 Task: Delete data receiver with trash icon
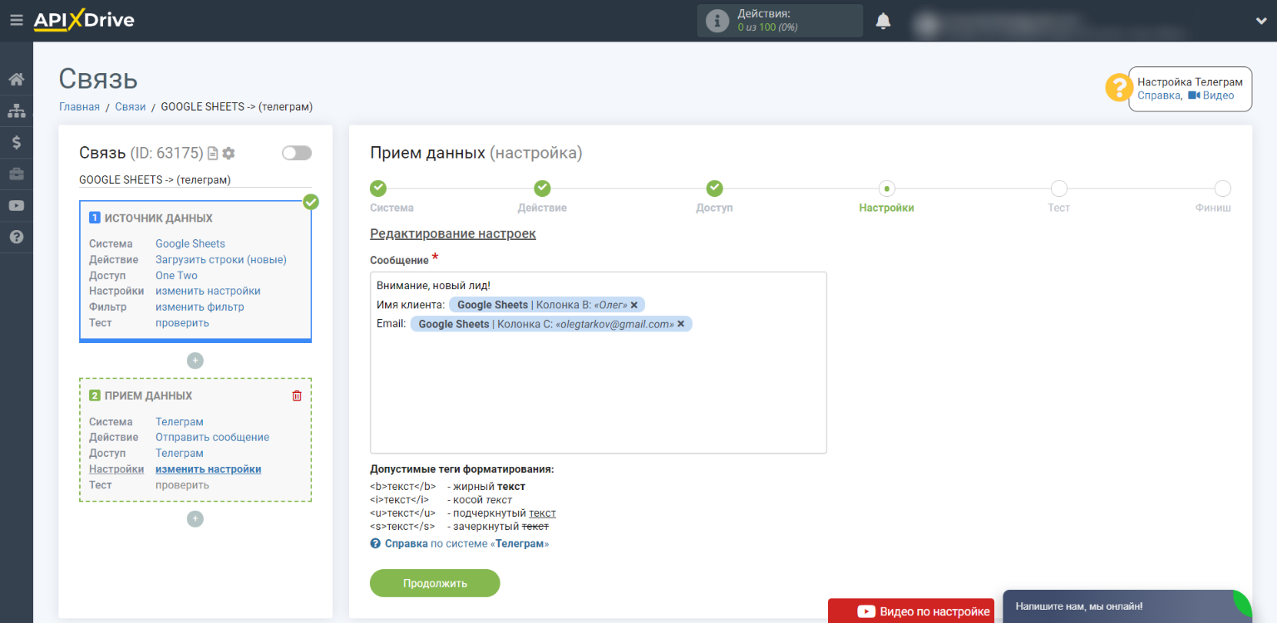[x=297, y=396]
